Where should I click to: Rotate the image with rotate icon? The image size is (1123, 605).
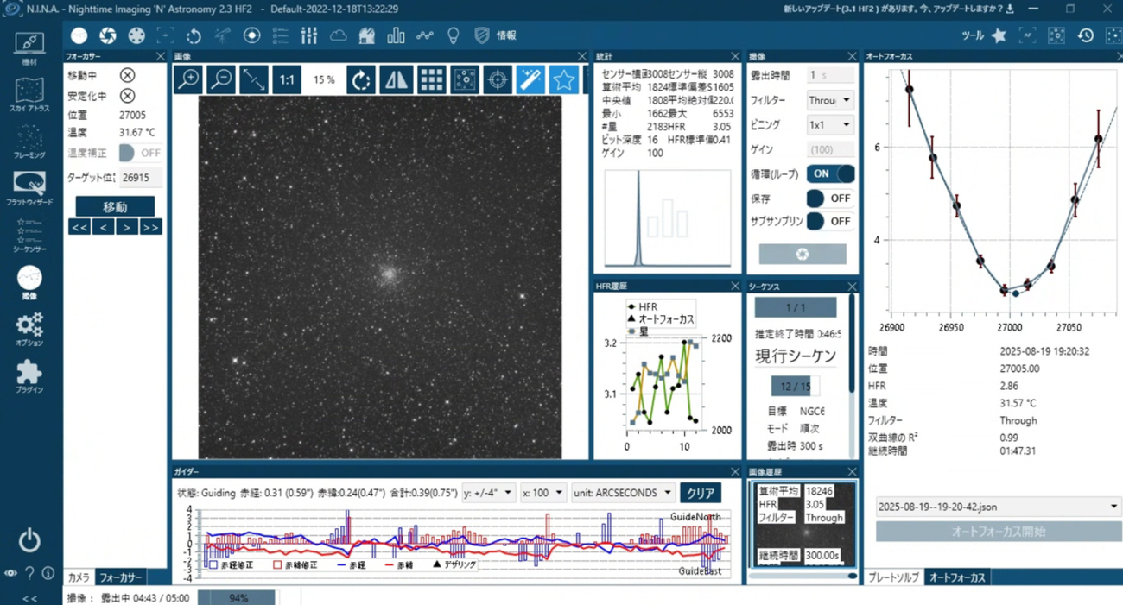pyautogui.click(x=361, y=79)
